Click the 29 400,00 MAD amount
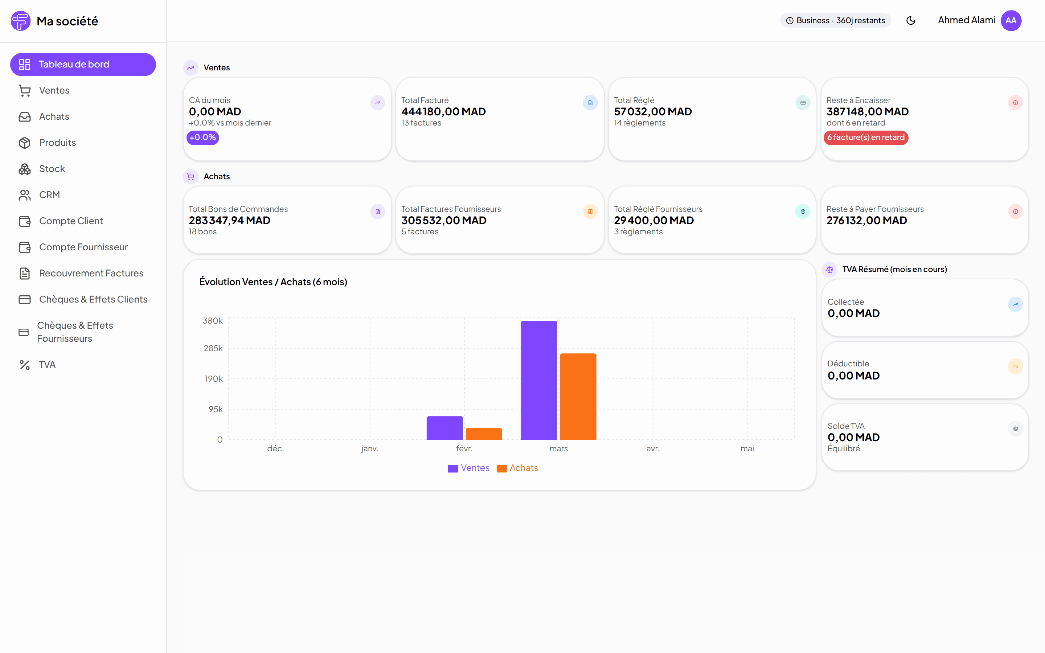This screenshot has height=653, width=1045. 654,221
